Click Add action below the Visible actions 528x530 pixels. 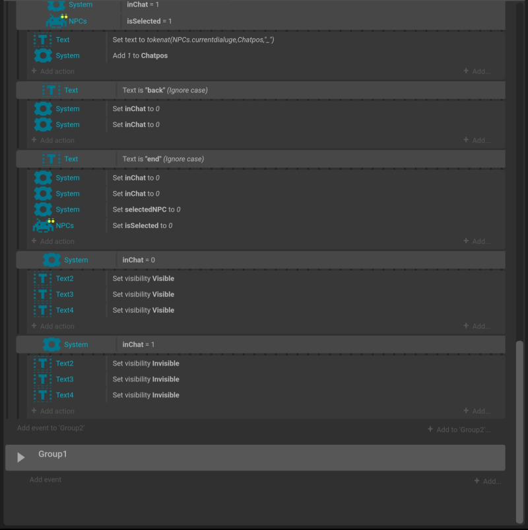[53, 326]
